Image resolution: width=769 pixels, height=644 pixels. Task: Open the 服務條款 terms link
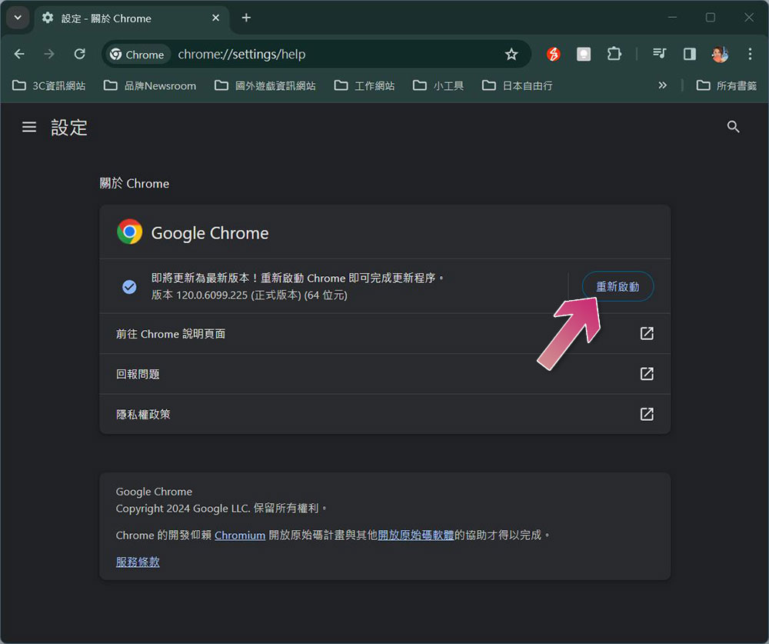point(138,562)
